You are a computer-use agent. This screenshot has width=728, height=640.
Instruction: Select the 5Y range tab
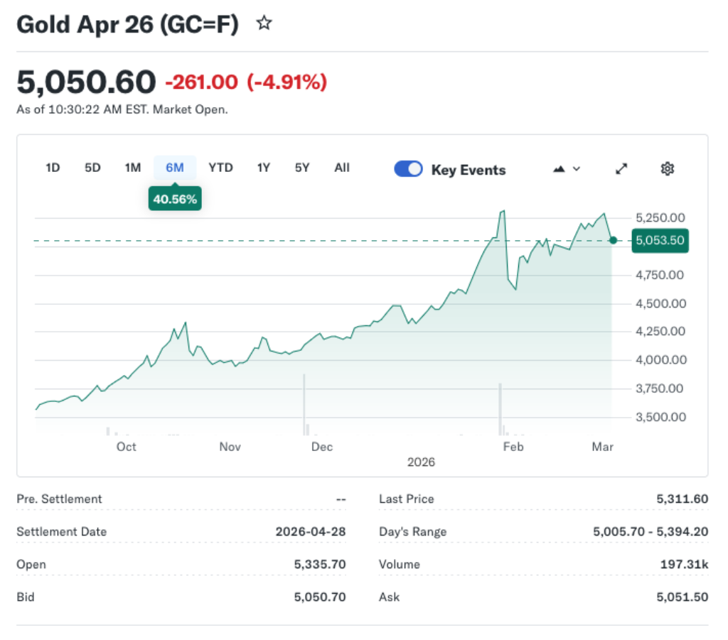[x=301, y=168]
